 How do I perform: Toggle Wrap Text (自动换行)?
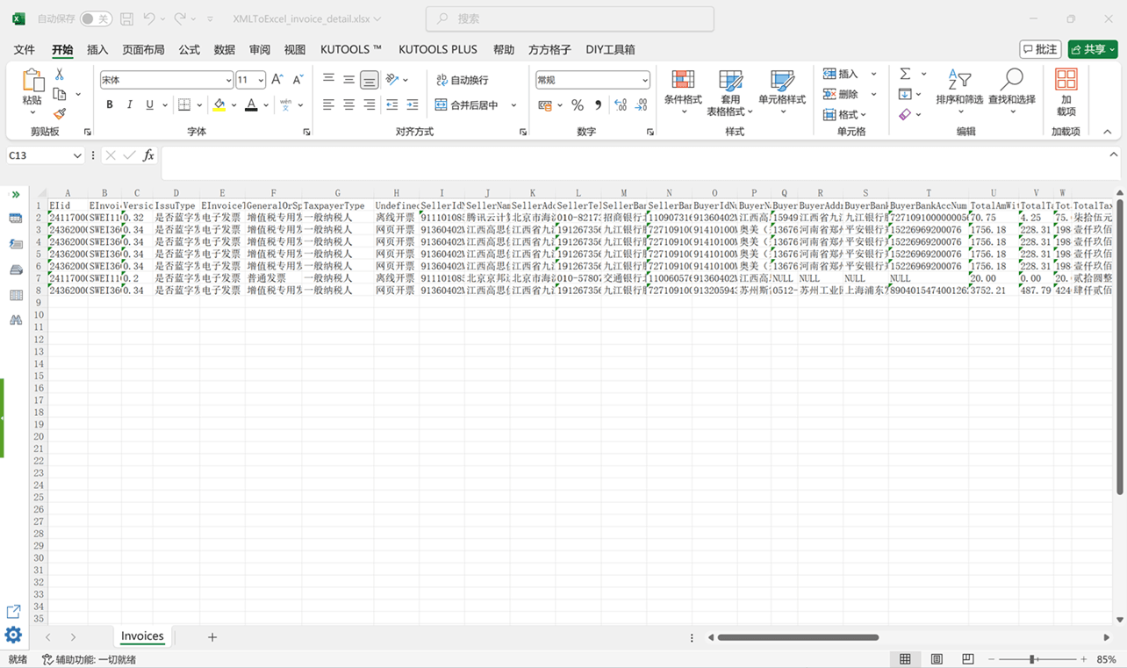pos(463,80)
